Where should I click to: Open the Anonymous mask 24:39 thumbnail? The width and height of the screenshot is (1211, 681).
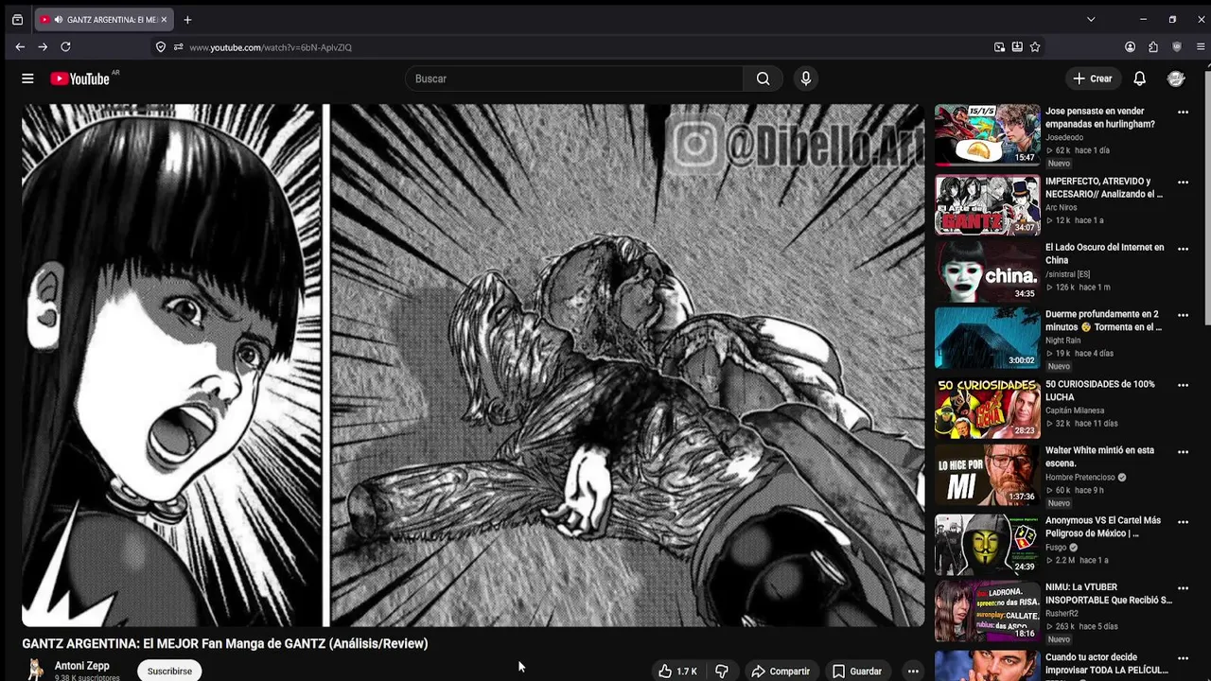[x=987, y=545]
